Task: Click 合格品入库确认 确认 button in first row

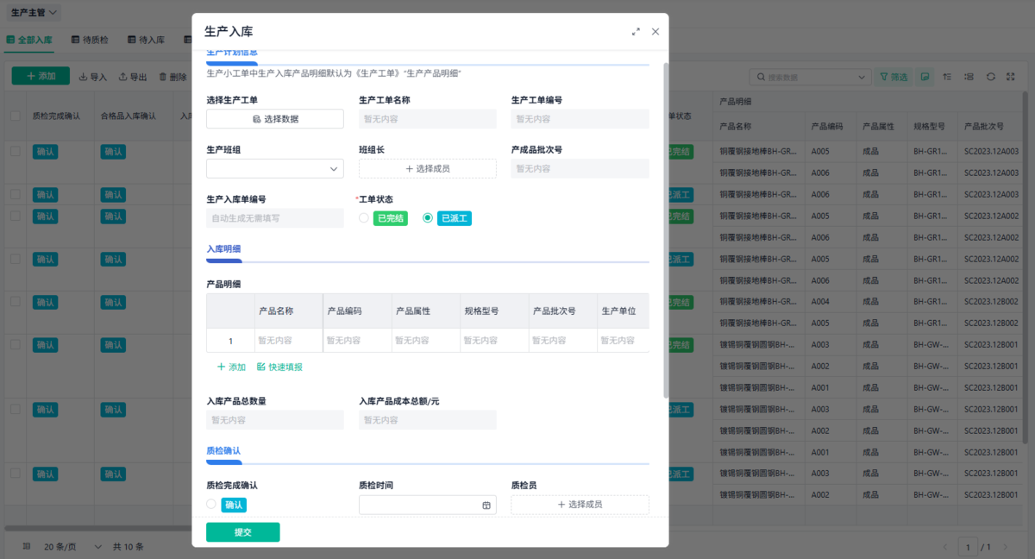Action: click(113, 151)
